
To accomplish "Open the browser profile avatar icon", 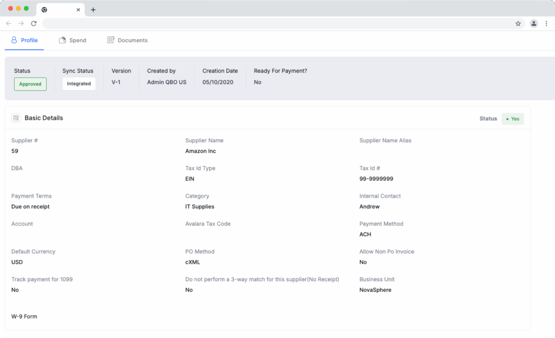I will pos(534,23).
